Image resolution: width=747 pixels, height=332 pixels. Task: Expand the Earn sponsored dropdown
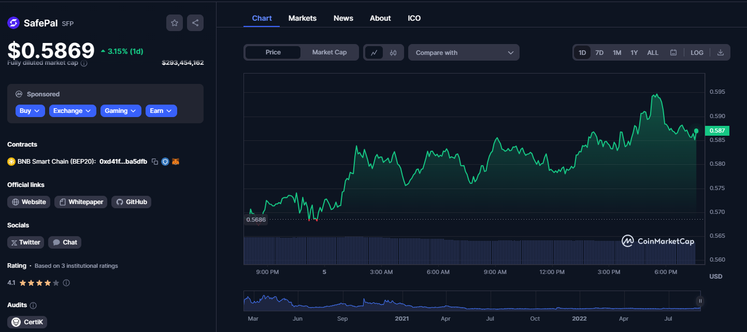(161, 111)
